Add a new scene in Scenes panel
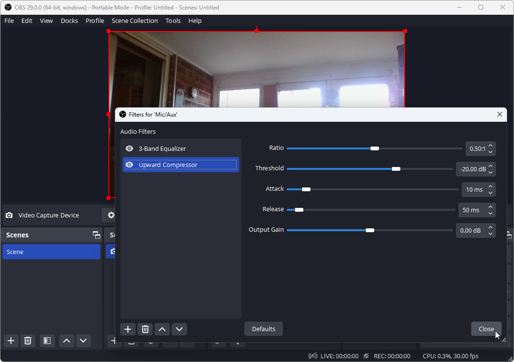This screenshot has width=514, height=362. coord(11,340)
